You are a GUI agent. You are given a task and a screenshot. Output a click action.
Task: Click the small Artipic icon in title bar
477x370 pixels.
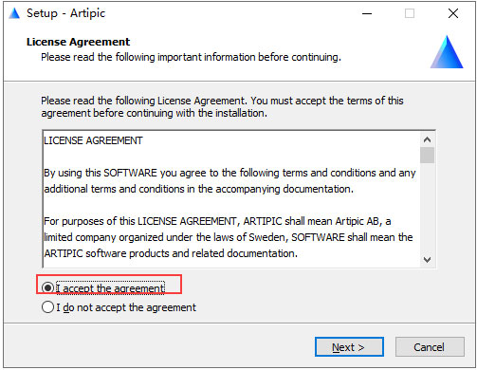pos(14,13)
